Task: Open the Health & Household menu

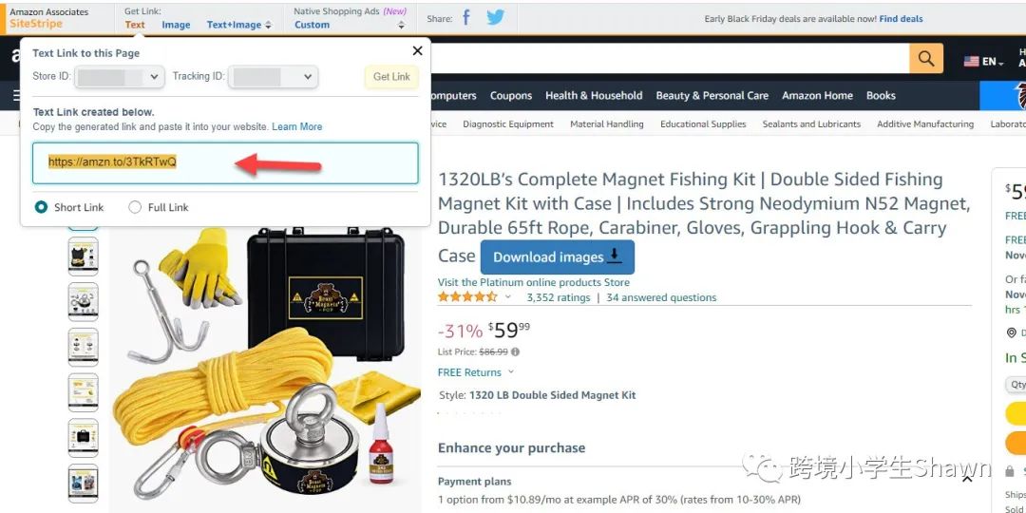Action: 594,96
